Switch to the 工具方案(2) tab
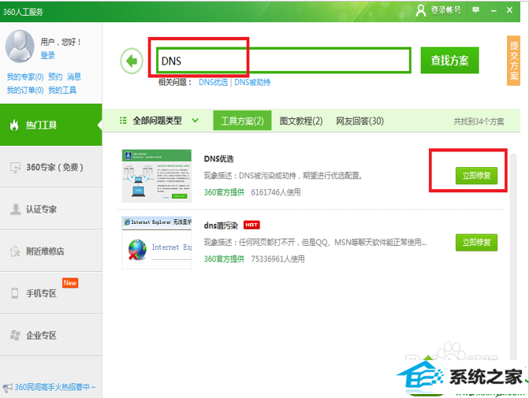The image size is (529, 398). tap(242, 121)
